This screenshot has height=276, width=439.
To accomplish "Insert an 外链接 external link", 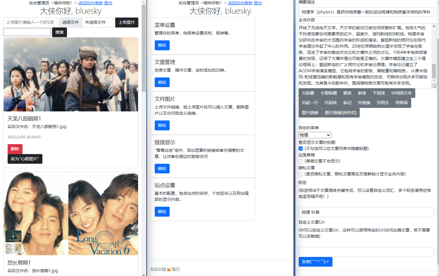I will [364, 103].
